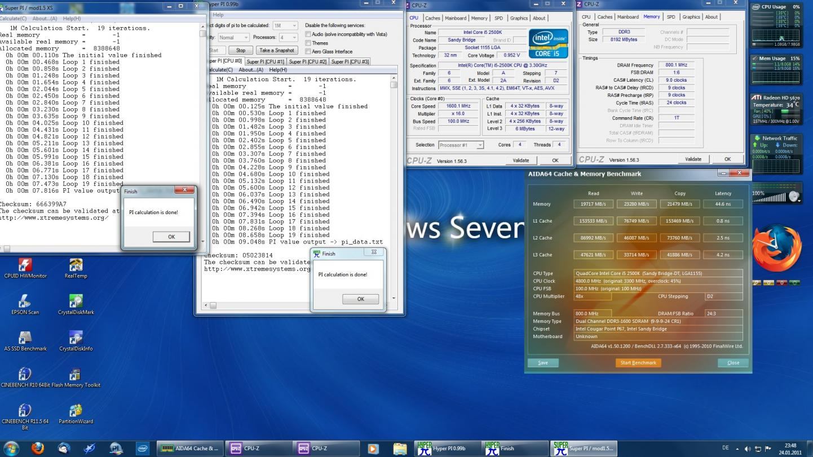Open CINEBENCH R11.5 64 Bit shortcut

coord(25,417)
